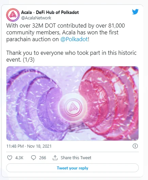Click the 266 replies count
The height and width of the screenshot is (180, 148).
(43, 158)
